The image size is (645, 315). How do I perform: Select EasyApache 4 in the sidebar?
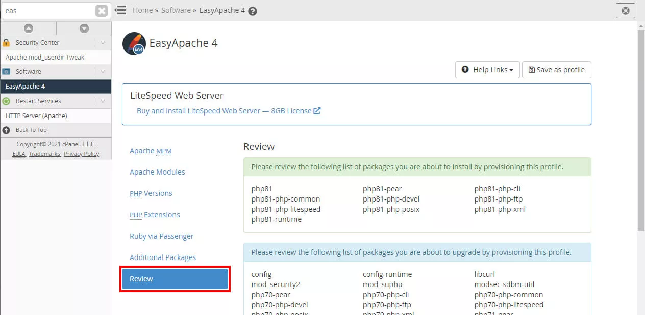tap(56, 87)
